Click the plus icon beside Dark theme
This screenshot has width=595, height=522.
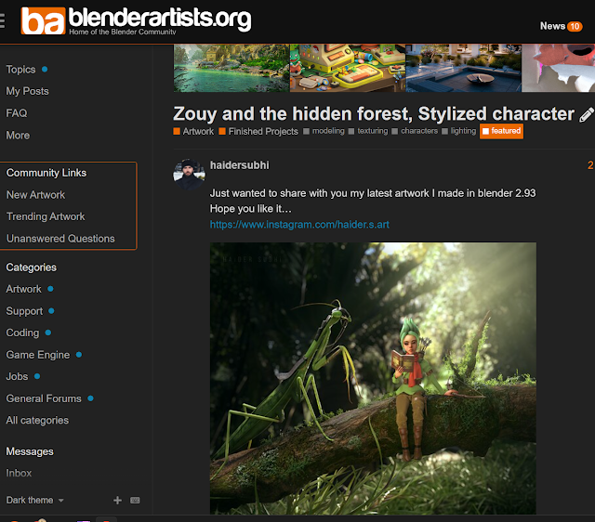coord(118,501)
